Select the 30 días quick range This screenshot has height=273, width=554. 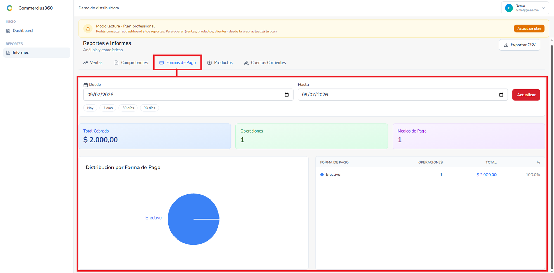coord(128,108)
